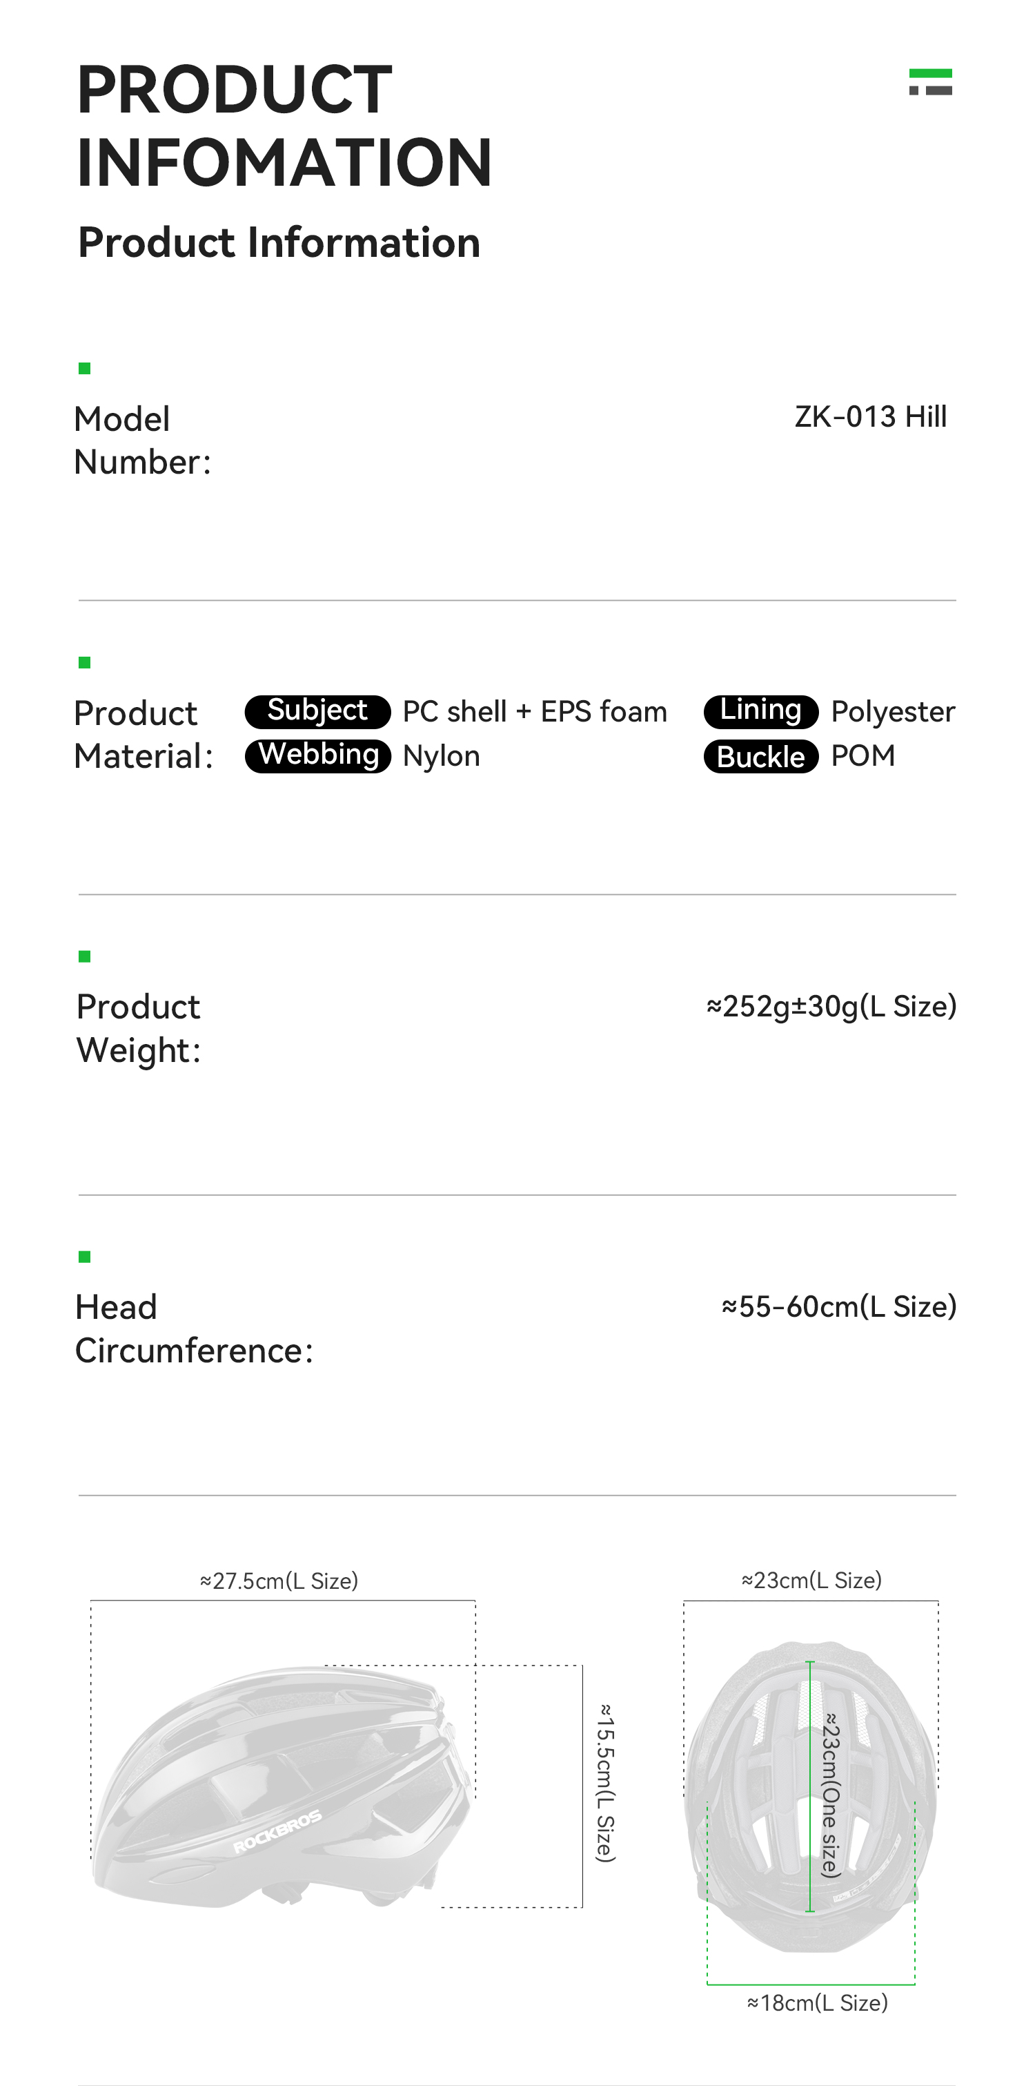Select the Lining material badge
Image resolution: width=1035 pixels, height=2086 pixels.
(760, 711)
